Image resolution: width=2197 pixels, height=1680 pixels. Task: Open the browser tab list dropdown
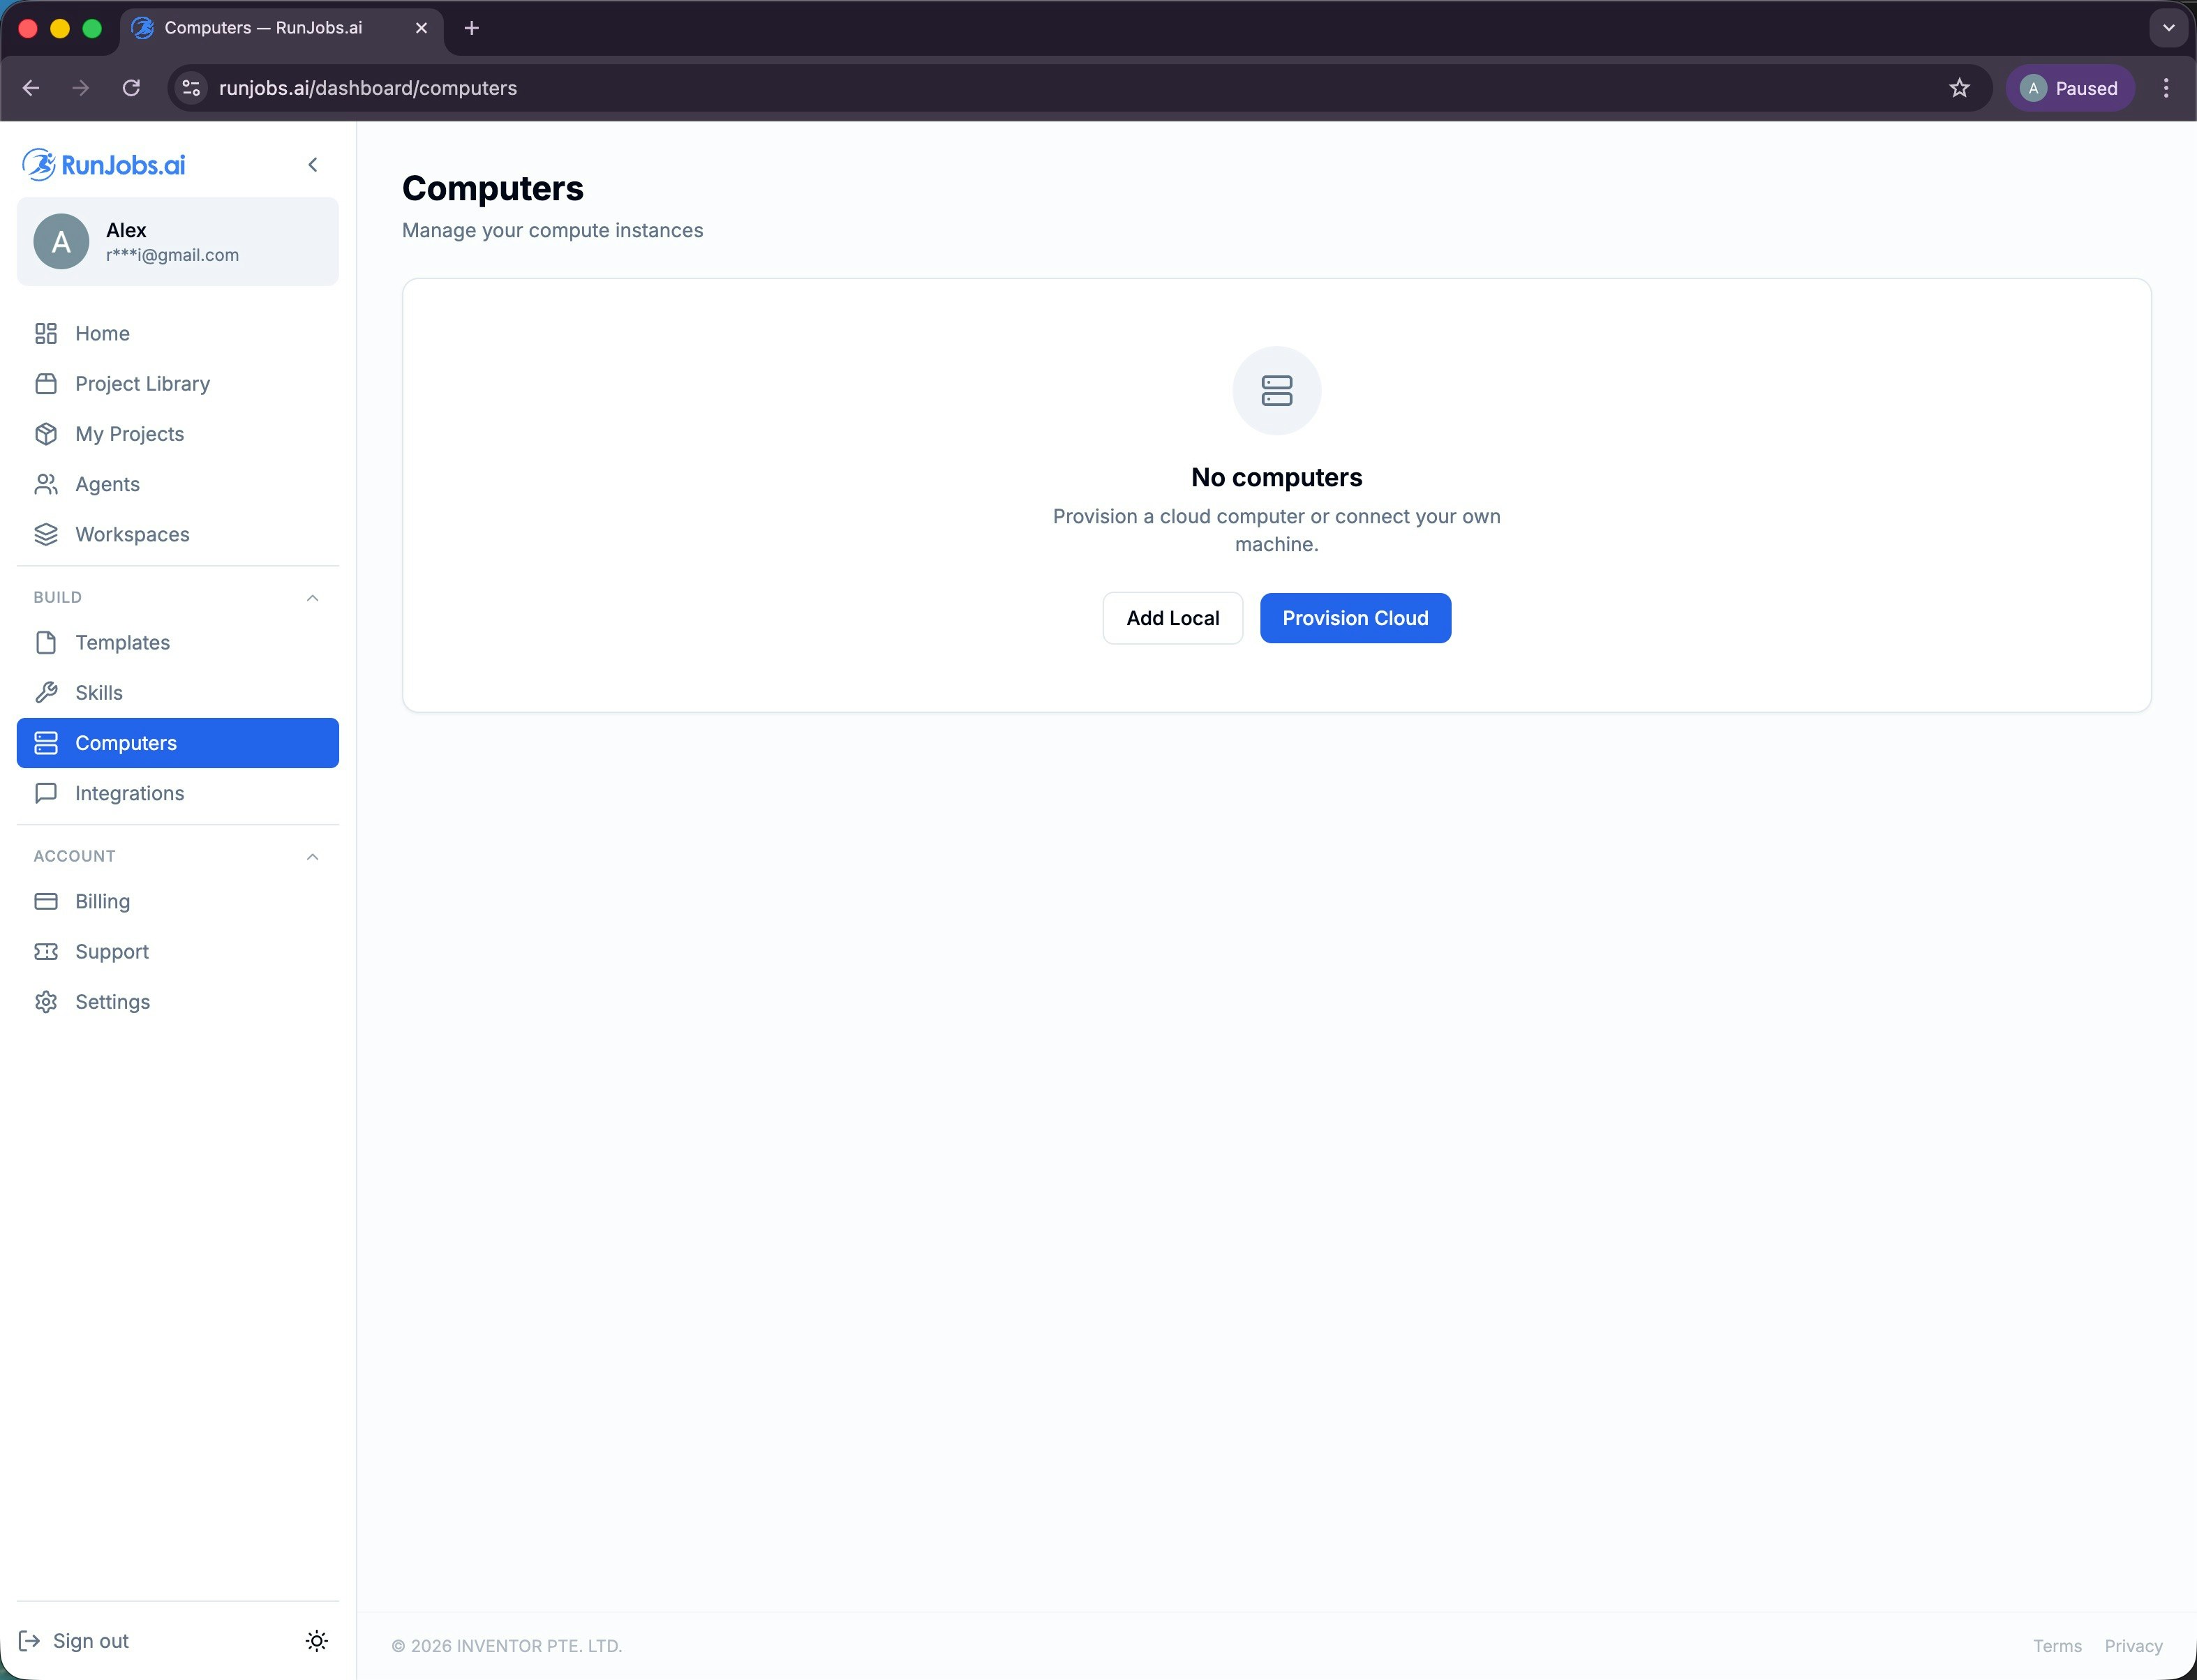(x=2168, y=28)
